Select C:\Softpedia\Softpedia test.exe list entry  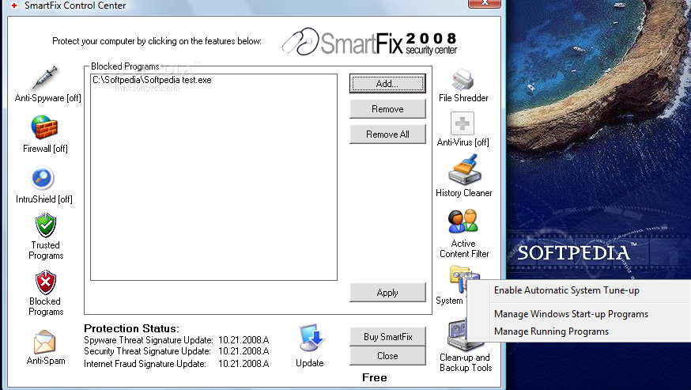coord(152,80)
